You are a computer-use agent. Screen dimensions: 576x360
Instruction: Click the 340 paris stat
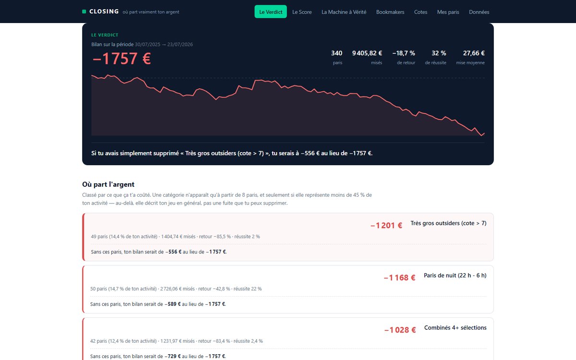[x=337, y=57]
